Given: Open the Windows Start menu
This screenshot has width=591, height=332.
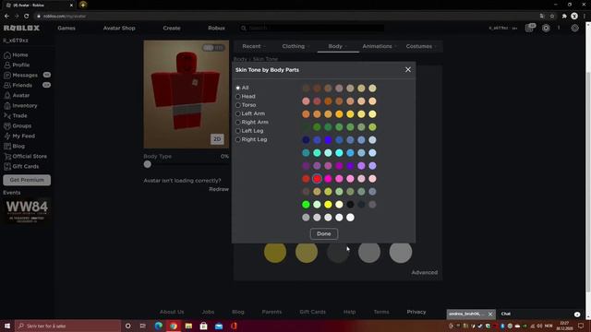Looking at the screenshot, I should coord(7,326).
